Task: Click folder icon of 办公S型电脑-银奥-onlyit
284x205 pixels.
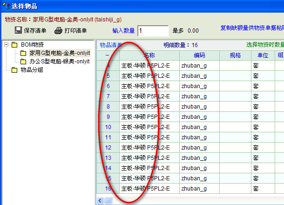Action: pyautogui.click(x=23, y=61)
